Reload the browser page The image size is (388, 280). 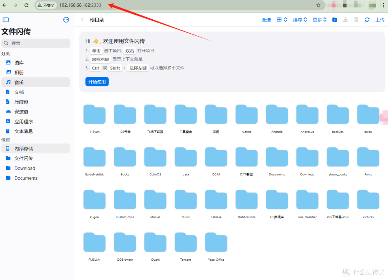point(27,5)
